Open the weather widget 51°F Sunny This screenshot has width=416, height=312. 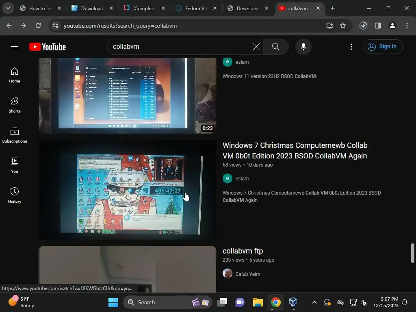pos(22,302)
